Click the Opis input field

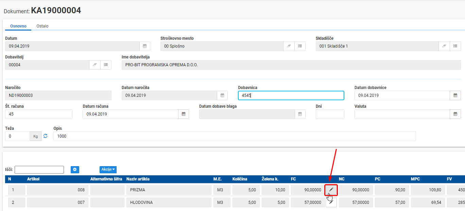235,136
